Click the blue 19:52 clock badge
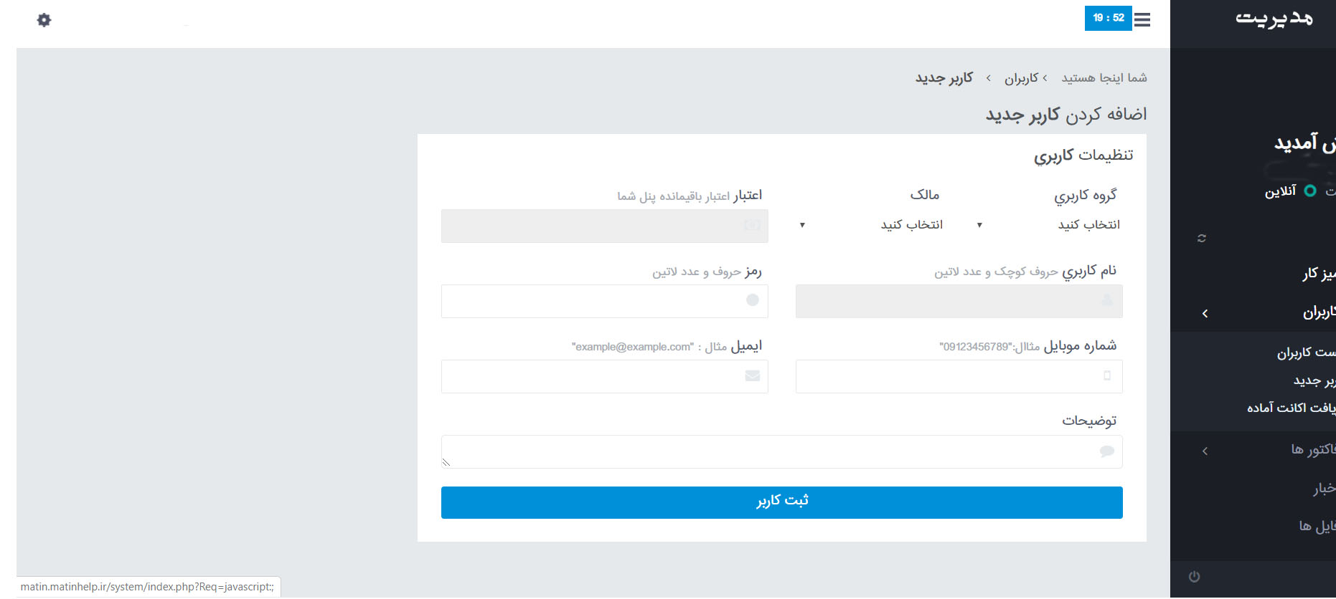This screenshot has height=599, width=1336. tap(1108, 18)
